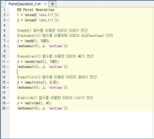Click 'montage' string on line 20
The width and height of the screenshot is (154, 139).
(x=56, y=108)
